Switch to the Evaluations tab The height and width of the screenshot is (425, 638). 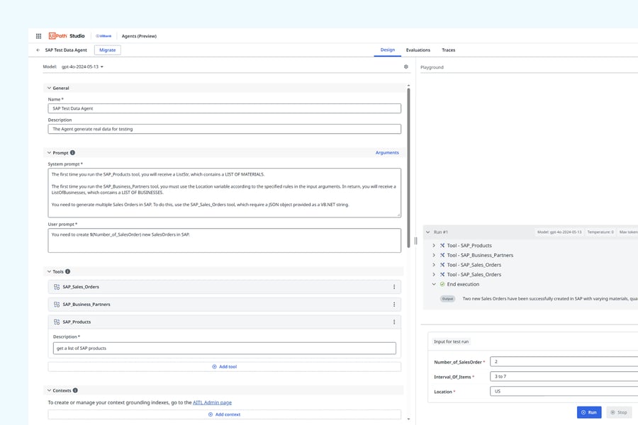tap(418, 50)
